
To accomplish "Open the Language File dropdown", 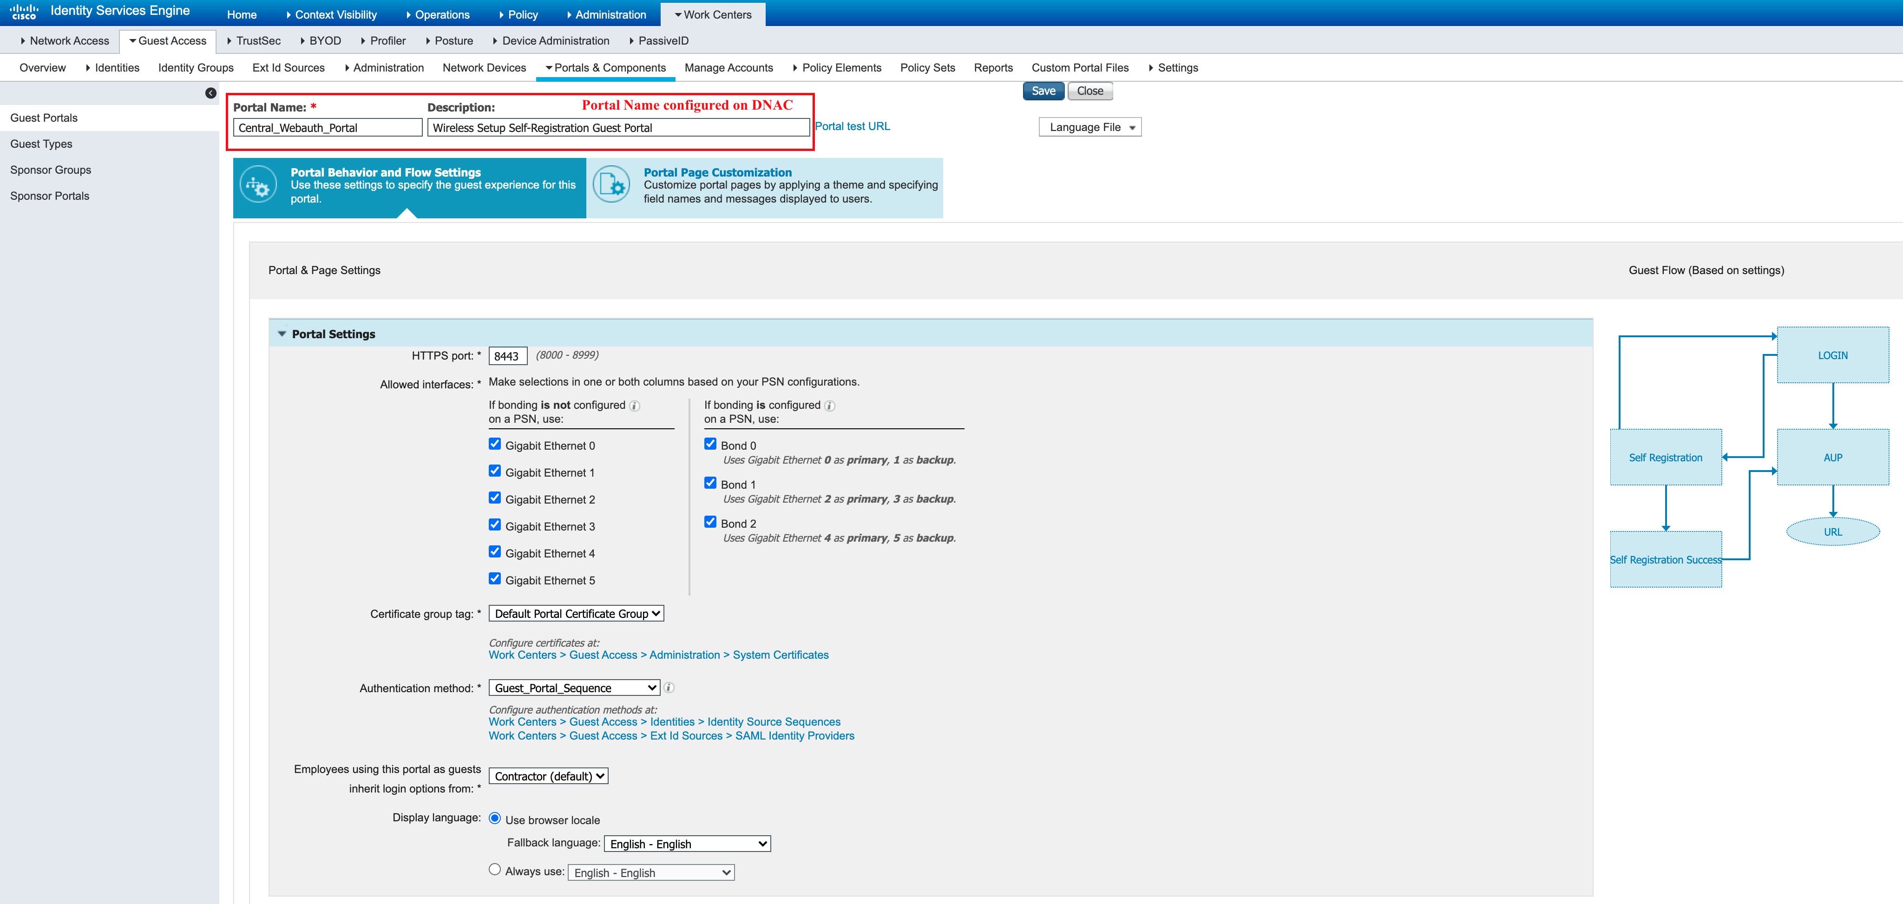I will pyautogui.click(x=1090, y=127).
